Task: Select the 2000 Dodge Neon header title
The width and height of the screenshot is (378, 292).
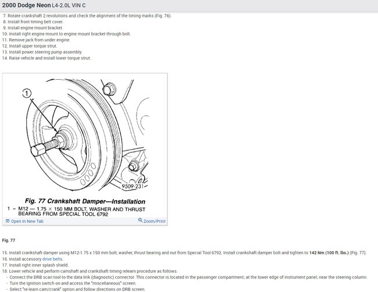Action: pyautogui.click(x=26, y=5)
